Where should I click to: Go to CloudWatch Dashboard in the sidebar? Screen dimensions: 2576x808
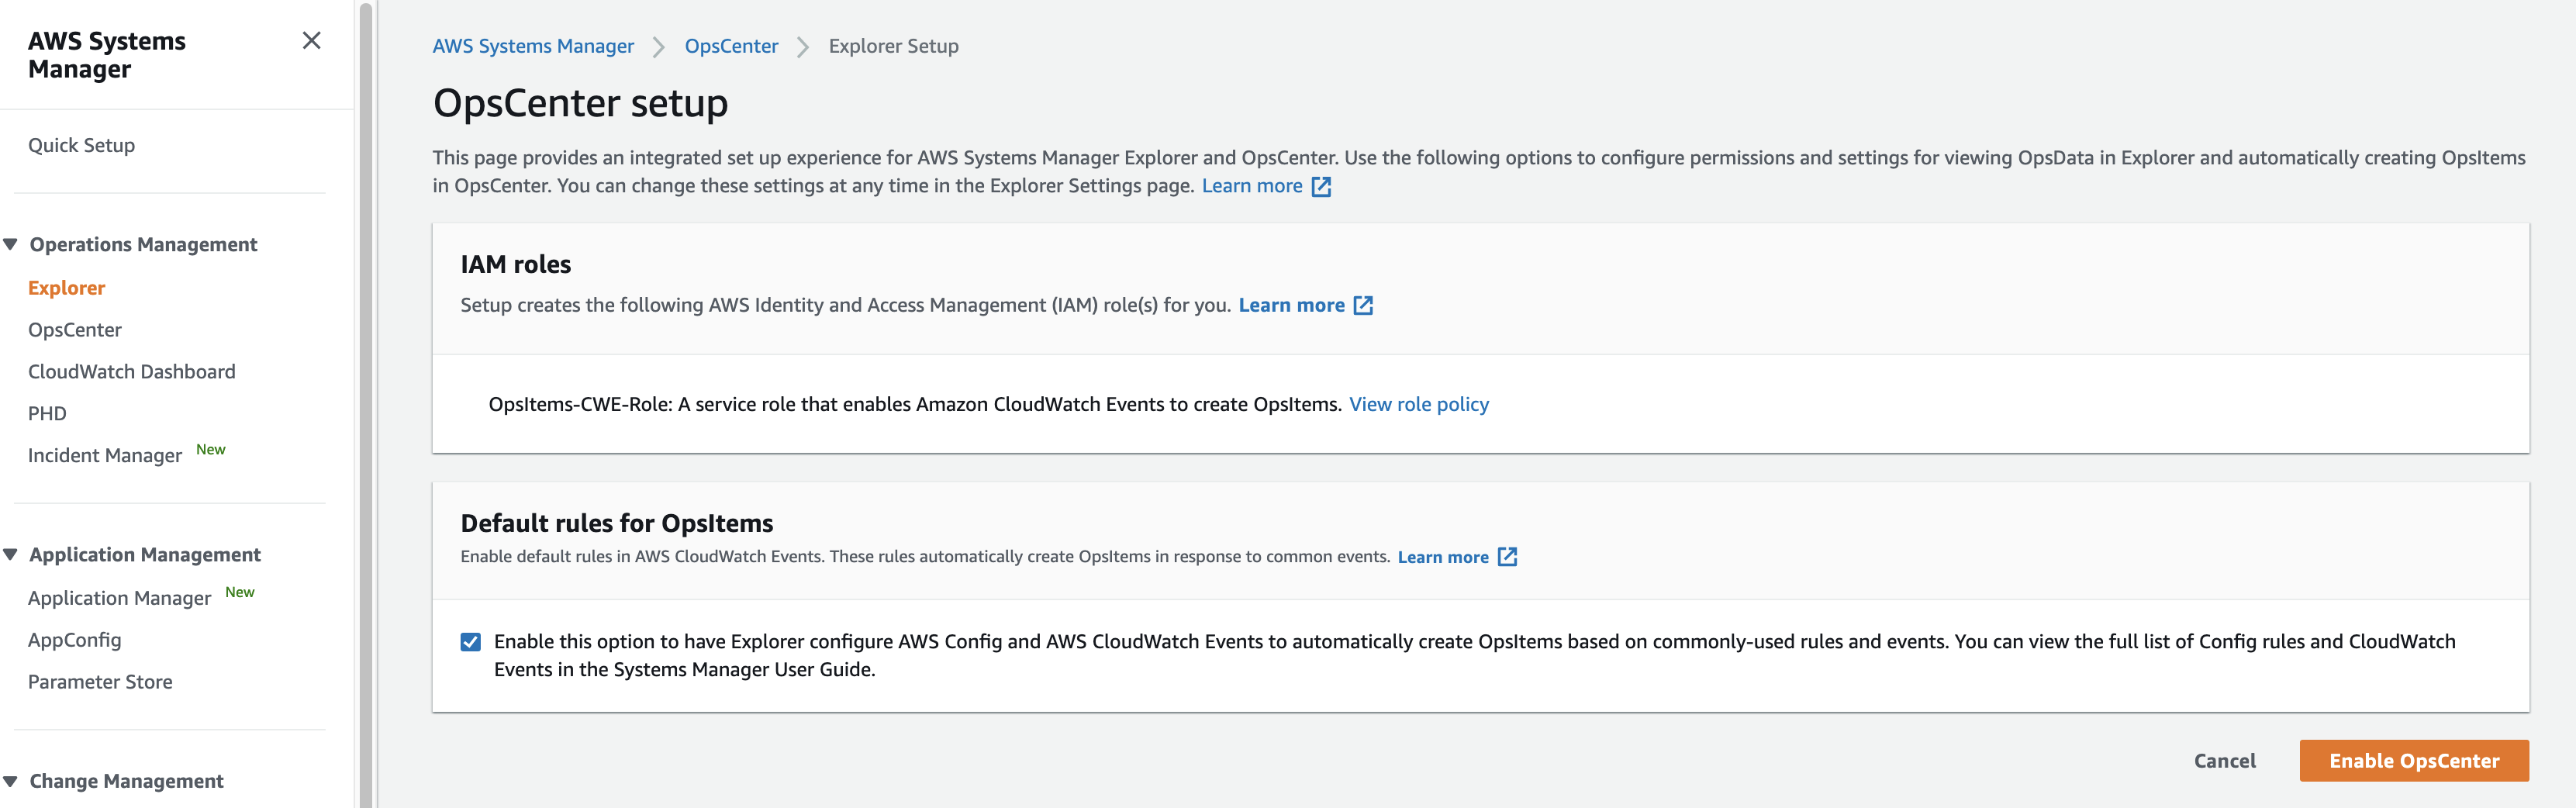click(131, 371)
